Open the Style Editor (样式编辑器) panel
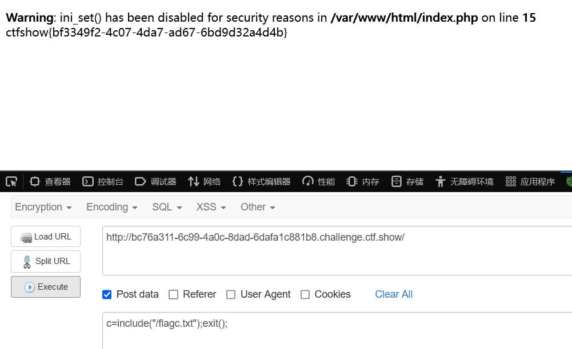Screen dimensions: 572x349 click(261, 181)
